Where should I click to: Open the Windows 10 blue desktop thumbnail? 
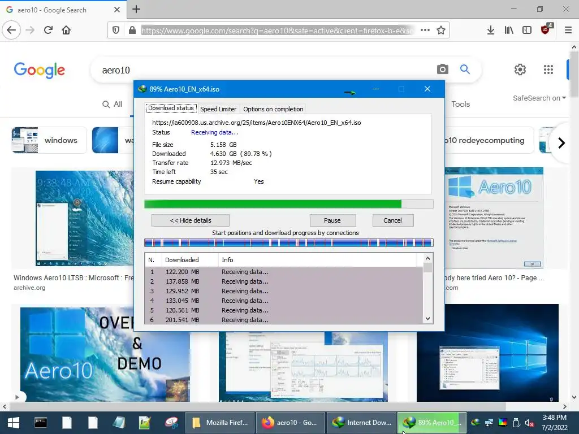pyautogui.click(x=487, y=353)
